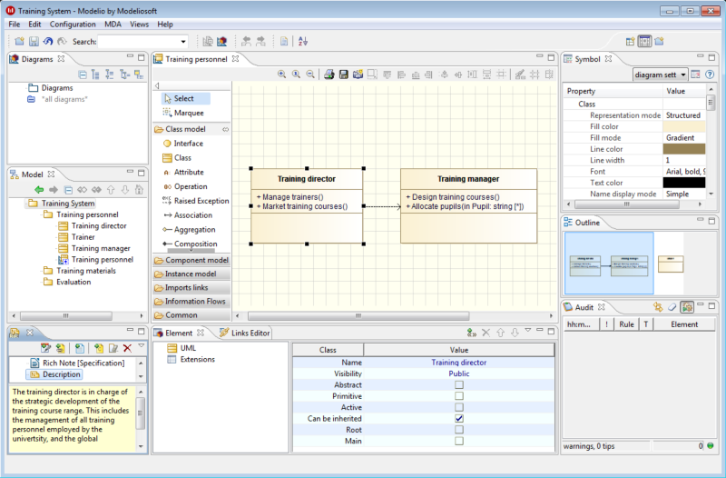Expand the Information Flows palette section
This screenshot has height=478, width=726.
point(195,302)
